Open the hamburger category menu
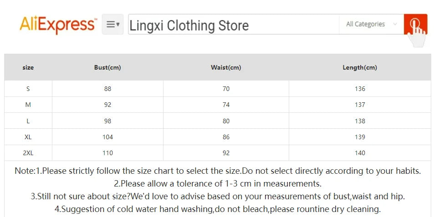434x217 pixels. coord(112,25)
